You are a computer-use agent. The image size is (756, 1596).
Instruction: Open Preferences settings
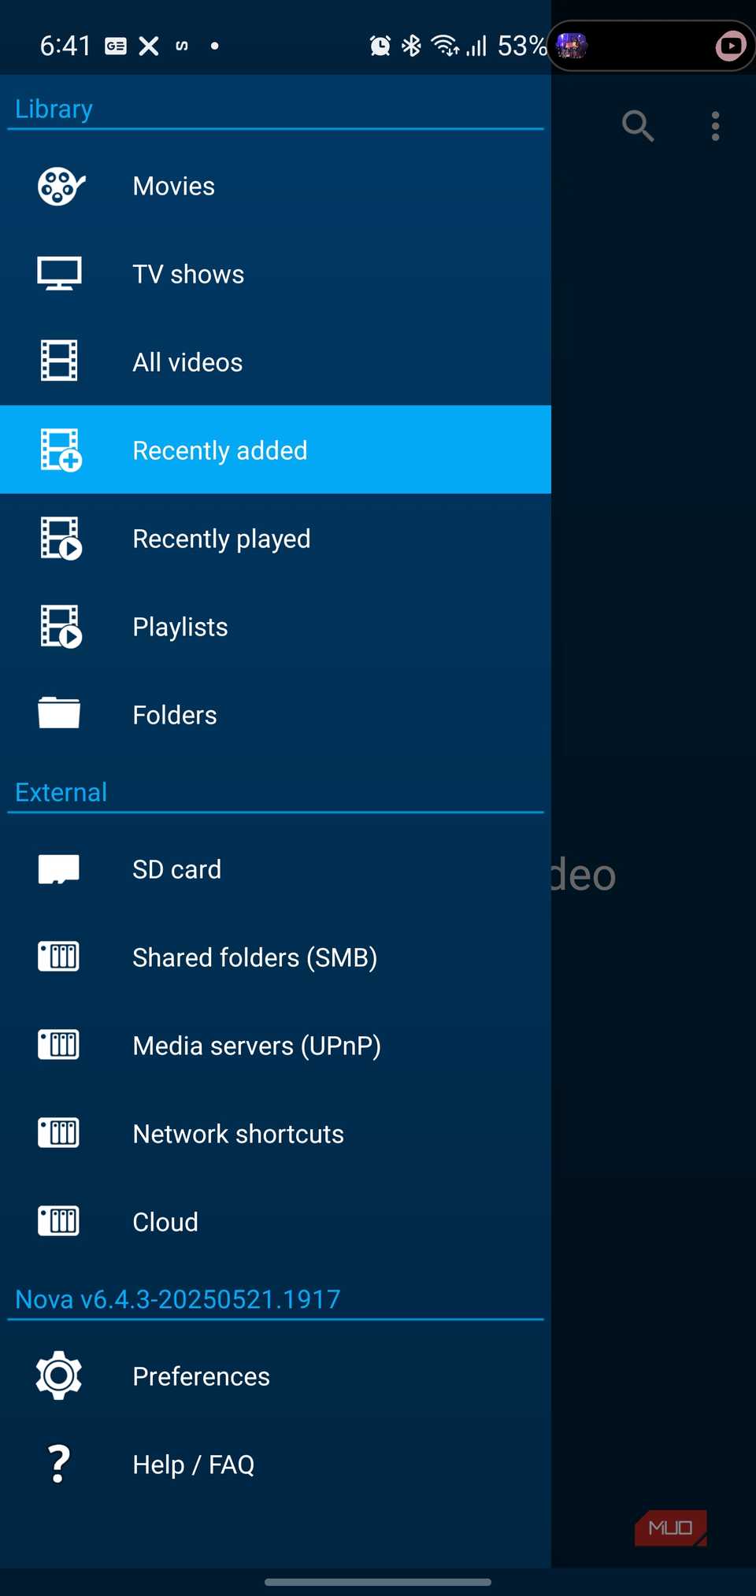[276, 1376]
